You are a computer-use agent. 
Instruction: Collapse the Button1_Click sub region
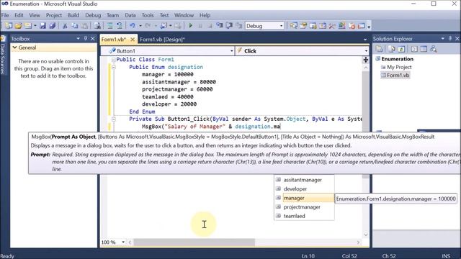click(114, 119)
